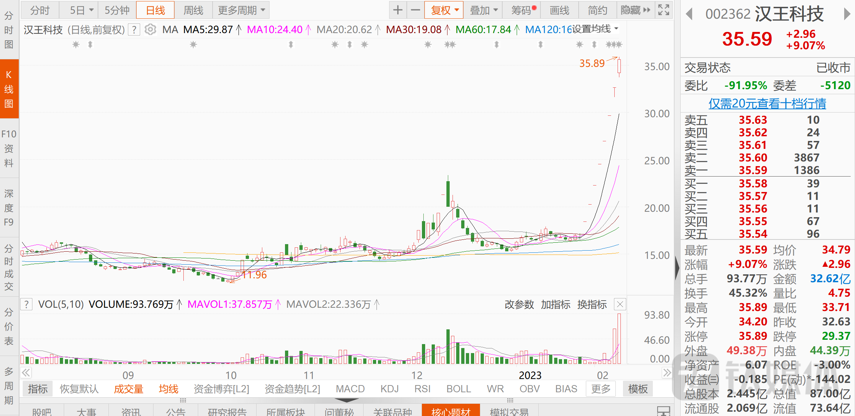Switch to 周线 weekly tab
This screenshot has height=416, width=855.
[x=193, y=10]
